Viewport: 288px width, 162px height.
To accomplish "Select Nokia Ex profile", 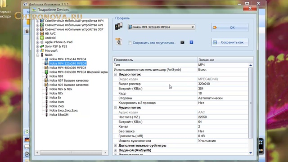I will pos(55,98).
